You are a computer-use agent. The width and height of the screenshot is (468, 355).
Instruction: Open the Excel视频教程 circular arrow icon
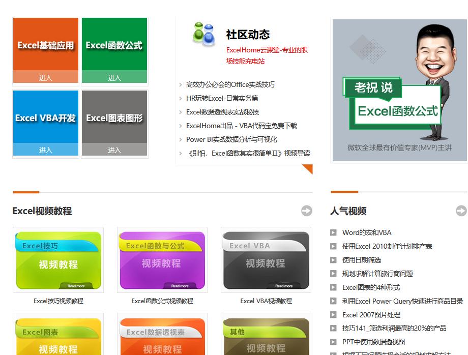point(306,211)
